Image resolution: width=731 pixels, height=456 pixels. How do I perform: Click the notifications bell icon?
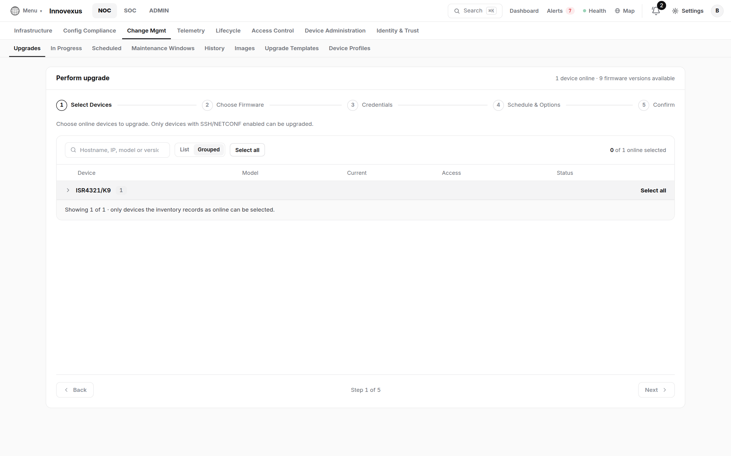[656, 11]
